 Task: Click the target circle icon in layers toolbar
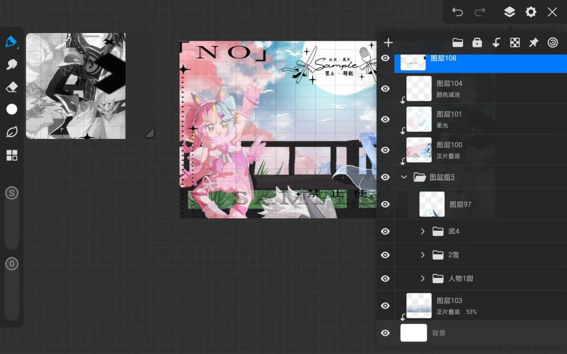tap(552, 42)
